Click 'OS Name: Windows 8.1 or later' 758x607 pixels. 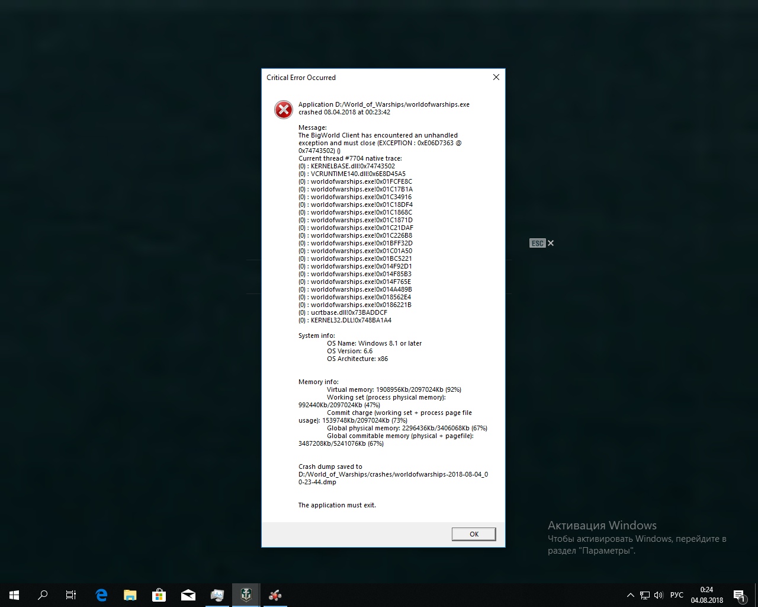[x=374, y=343]
